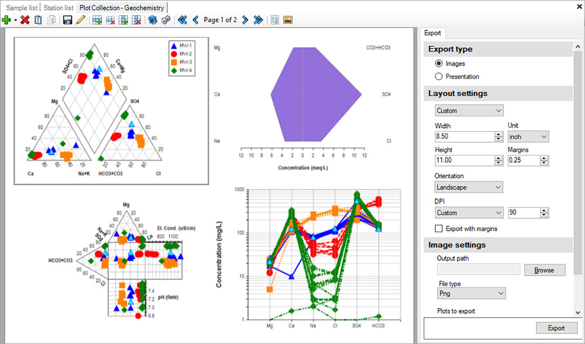Click the floppy disk save icon
585x344 pixels.
point(67,20)
